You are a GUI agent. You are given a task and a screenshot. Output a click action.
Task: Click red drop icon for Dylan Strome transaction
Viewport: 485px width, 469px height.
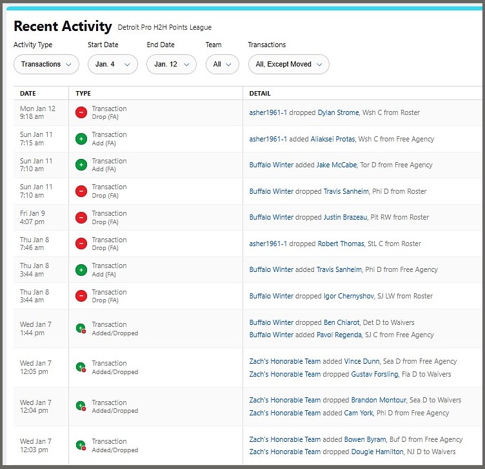81,112
